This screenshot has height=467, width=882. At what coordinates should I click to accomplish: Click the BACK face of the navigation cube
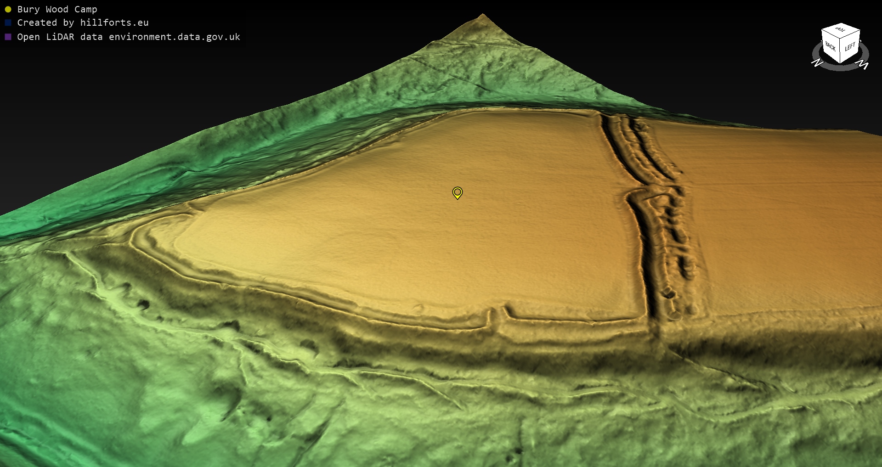point(831,46)
